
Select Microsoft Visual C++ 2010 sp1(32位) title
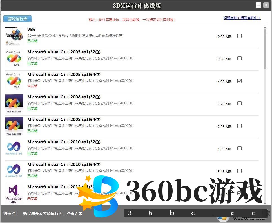(64, 142)
